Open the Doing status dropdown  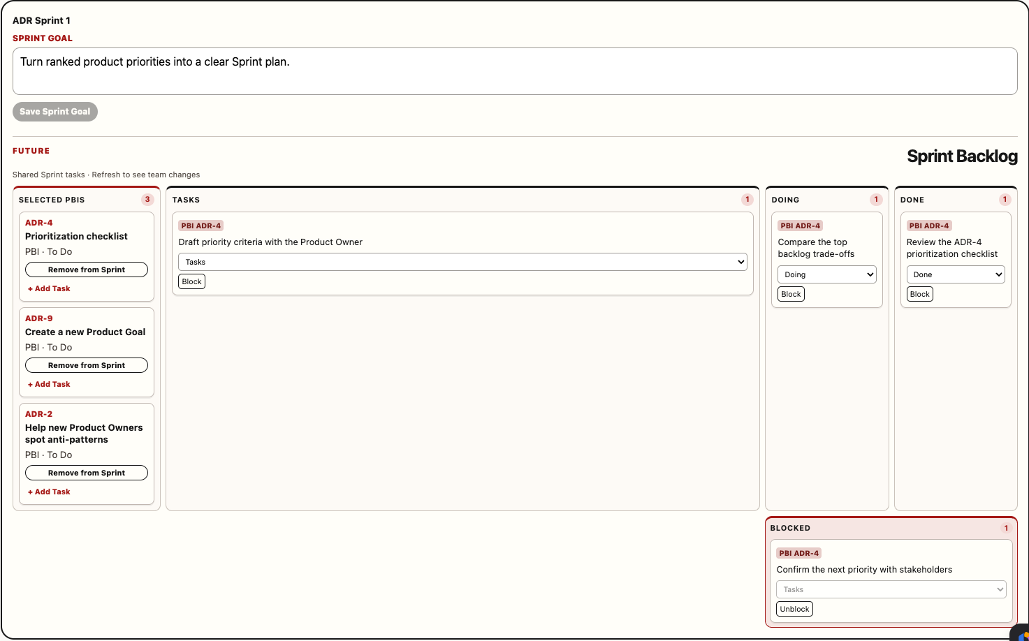[x=826, y=274]
